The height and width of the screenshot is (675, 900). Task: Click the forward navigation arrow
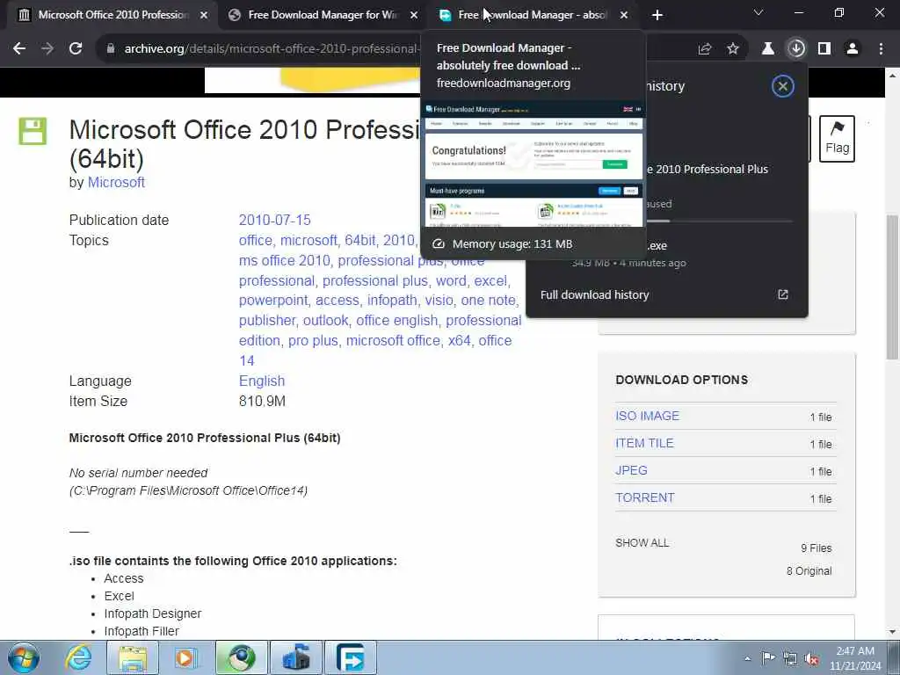pyautogui.click(x=47, y=49)
